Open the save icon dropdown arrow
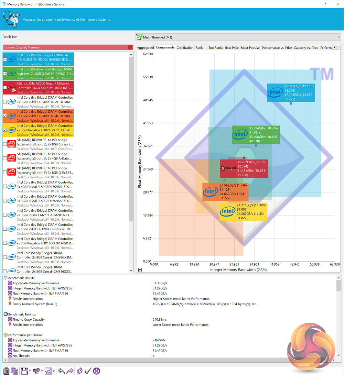 pyautogui.click(x=30, y=371)
